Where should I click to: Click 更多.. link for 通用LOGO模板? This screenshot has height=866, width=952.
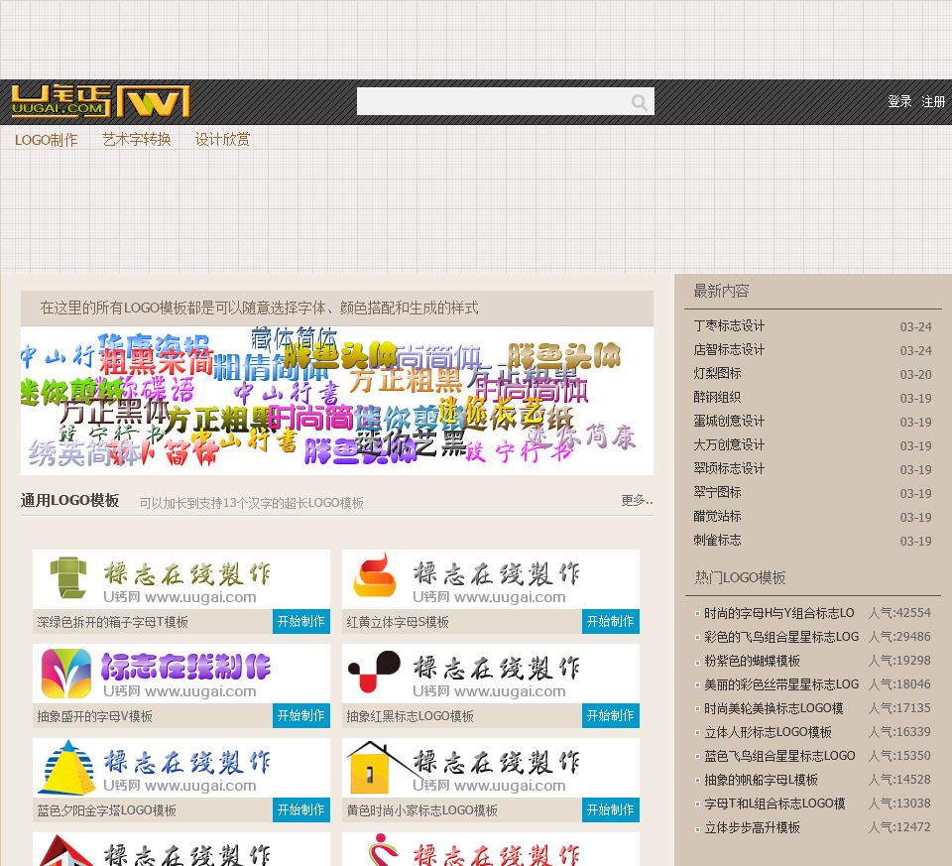(637, 500)
